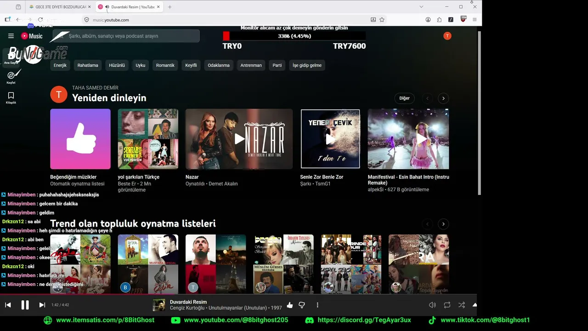This screenshot has height=331, width=588.
Task: Open the Beğendiğim müzikler title link
Action: click(x=73, y=177)
